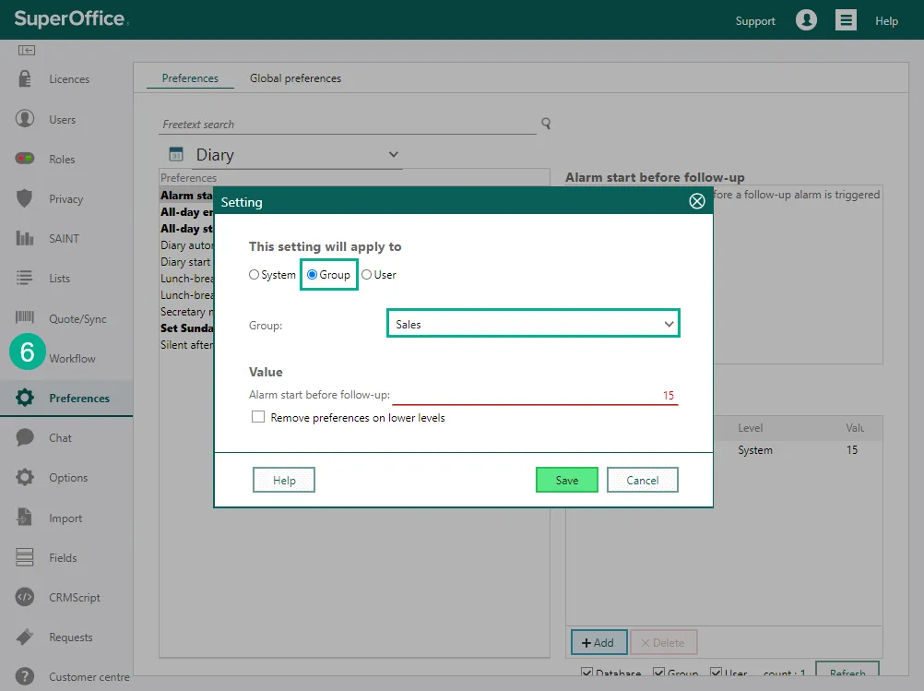This screenshot has height=691, width=924.
Task: Click Cancel in the Setting dialog
Action: click(x=642, y=480)
